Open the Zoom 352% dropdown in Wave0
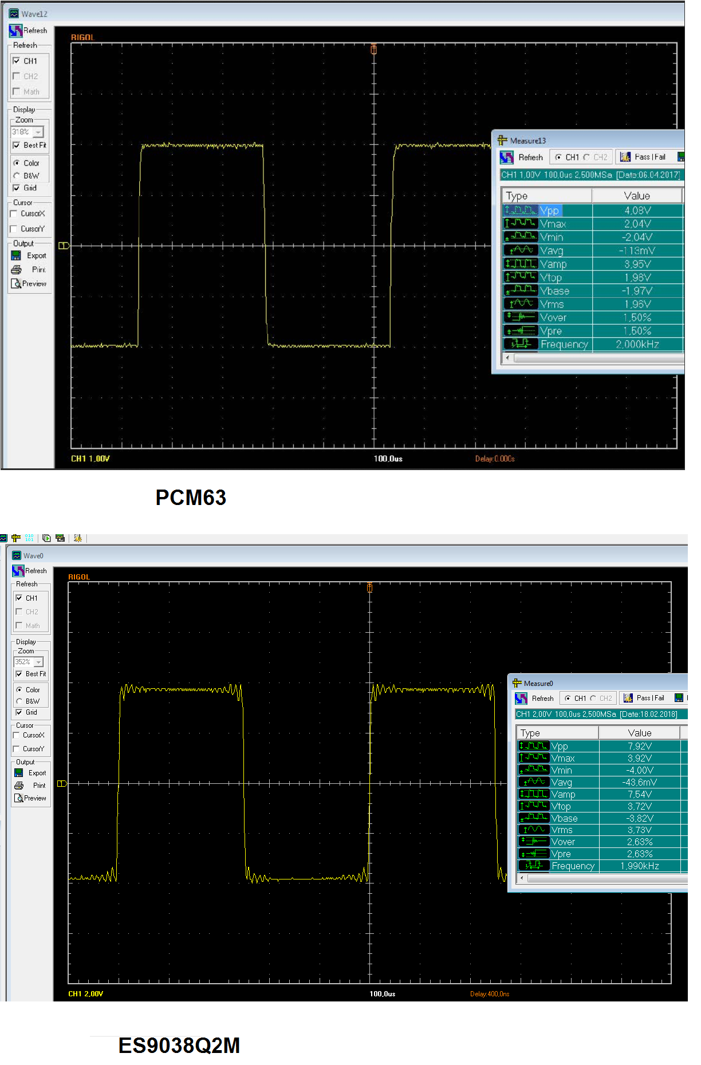Image resolution: width=701 pixels, height=1065 pixels. pos(39,662)
